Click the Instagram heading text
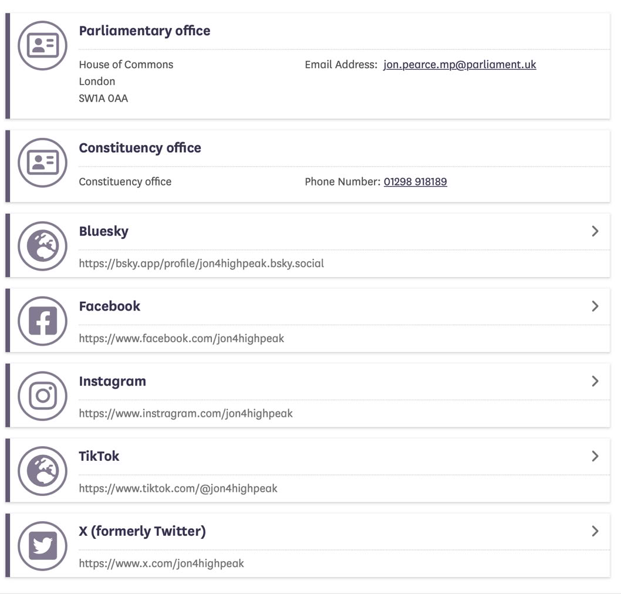 pyautogui.click(x=112, y=382)
